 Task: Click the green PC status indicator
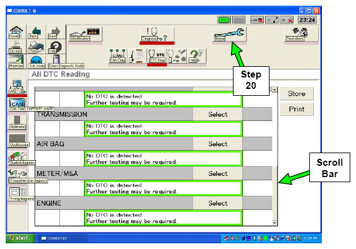[x=224, y=20]
